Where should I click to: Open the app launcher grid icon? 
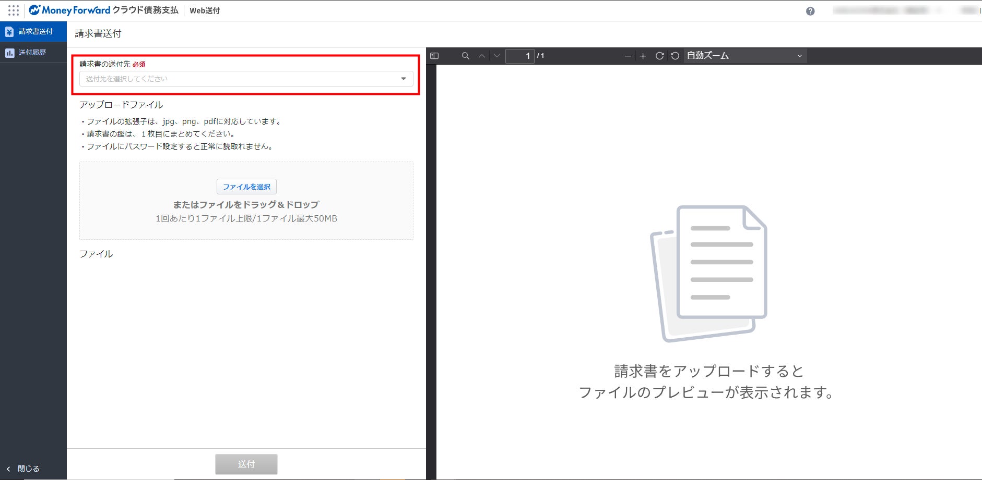[14, 10]
